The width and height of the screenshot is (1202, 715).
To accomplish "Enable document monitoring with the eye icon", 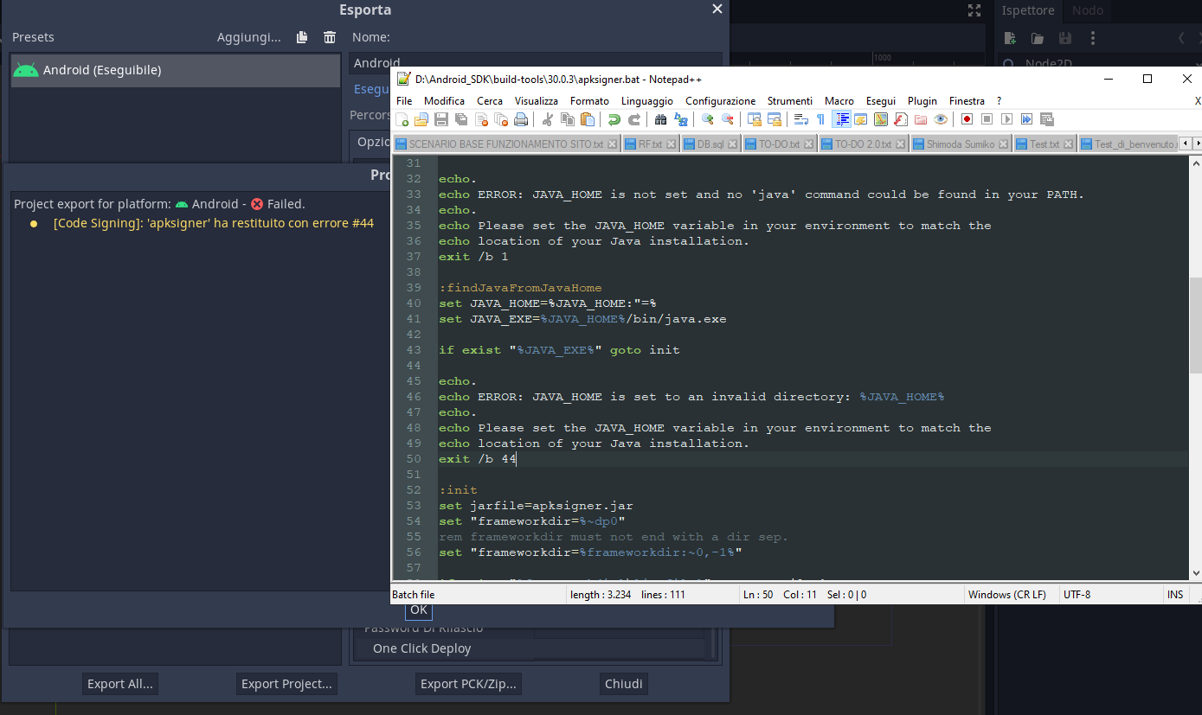I will (941, 119).
